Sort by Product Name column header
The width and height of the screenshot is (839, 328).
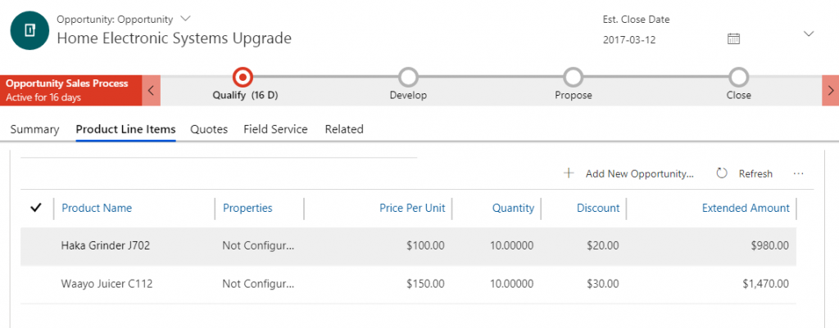[x=97, y=208]
